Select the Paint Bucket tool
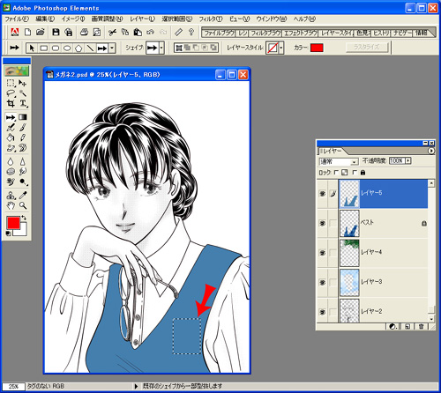 click(x=11, y=137)
